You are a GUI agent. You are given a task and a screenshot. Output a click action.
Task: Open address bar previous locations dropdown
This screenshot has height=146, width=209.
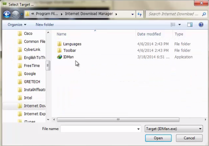pyautogui.click(x=132, y=14)
